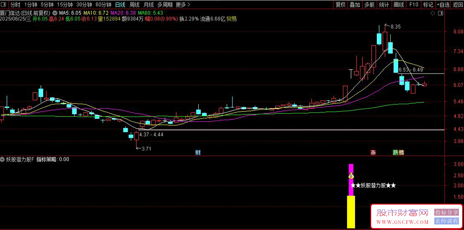The image size is (464, 230).
Task: Click the 标记 mark button
Action: pos(428,5)
